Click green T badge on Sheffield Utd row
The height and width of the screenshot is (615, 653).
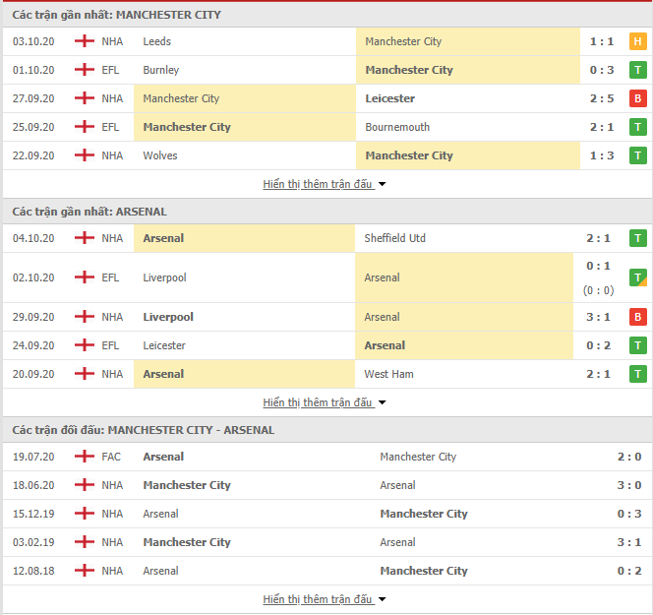click(638, 238)
